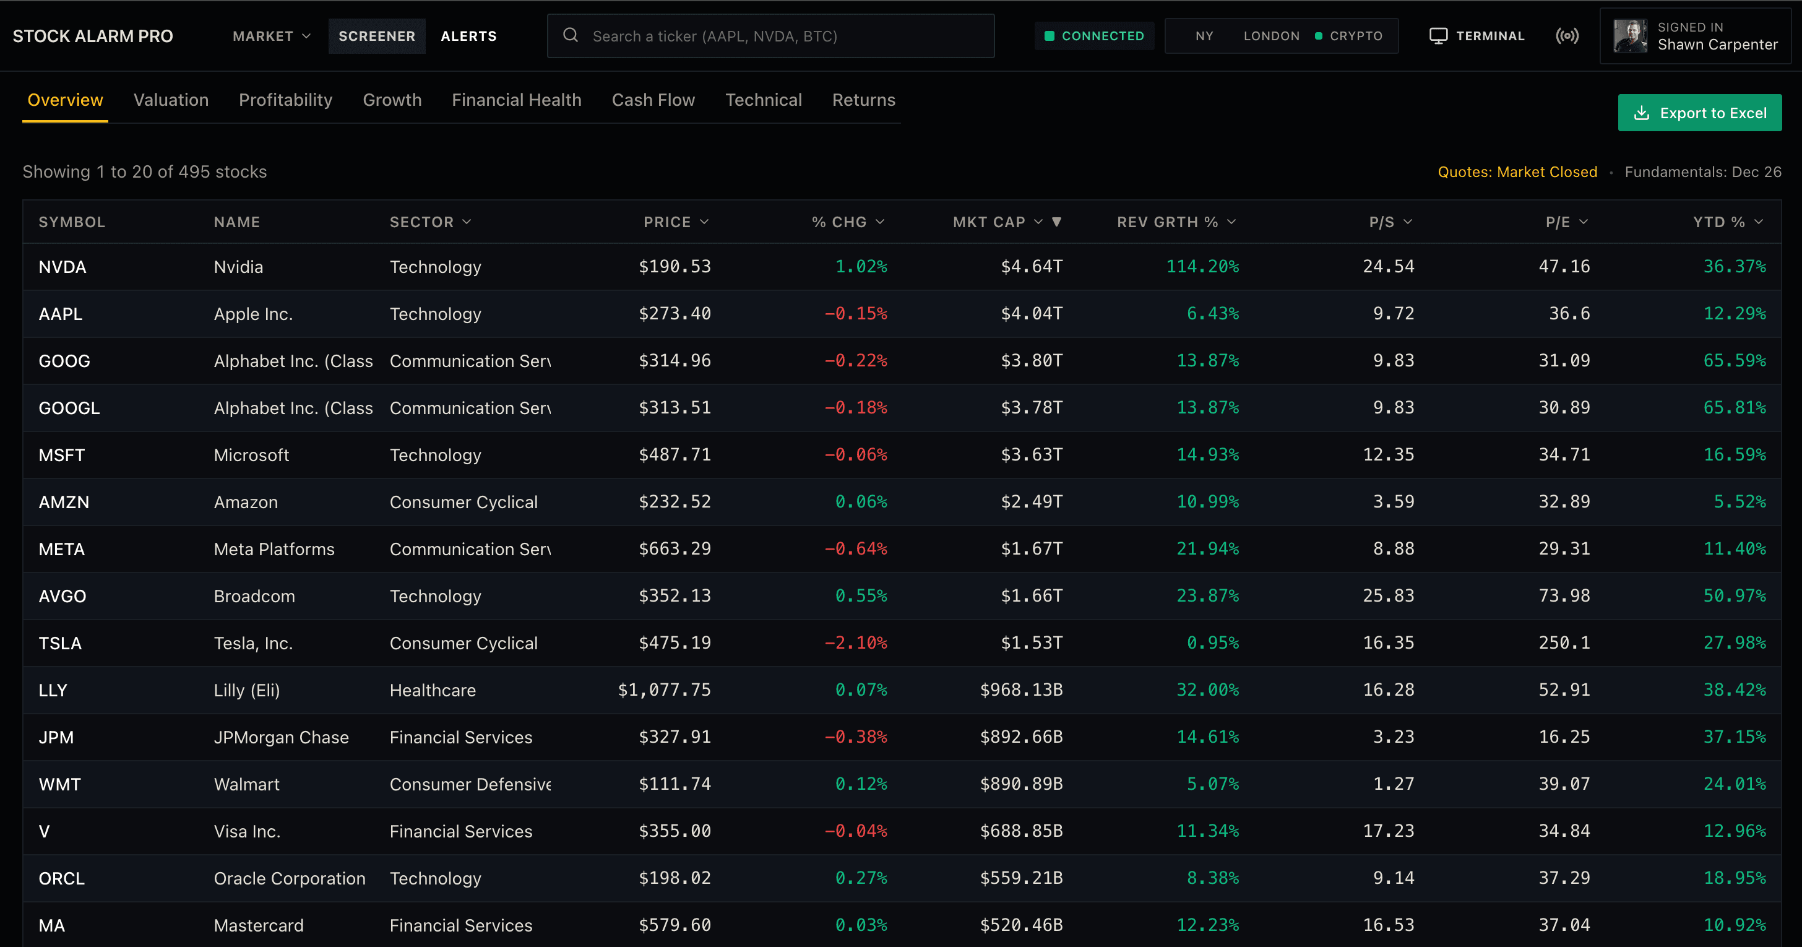The image size is (1802, 947).
Task: Click into the ticker search field
Action: (x=770, y=36)
